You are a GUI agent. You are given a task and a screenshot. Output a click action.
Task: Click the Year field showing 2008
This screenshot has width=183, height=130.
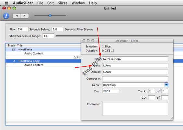tap(111, 91)
